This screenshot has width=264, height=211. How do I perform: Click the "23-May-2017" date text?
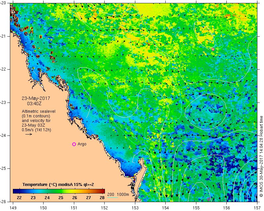pos(36,98)
